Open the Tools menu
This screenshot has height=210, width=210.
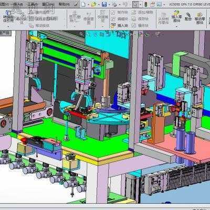(33, 5)
